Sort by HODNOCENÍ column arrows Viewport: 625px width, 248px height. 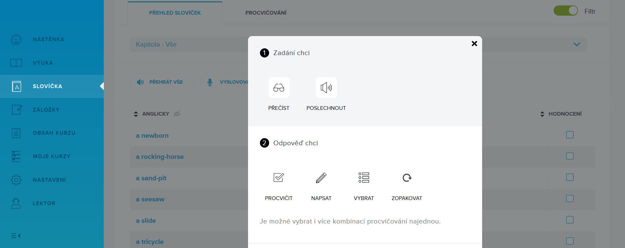click(542, 114)
